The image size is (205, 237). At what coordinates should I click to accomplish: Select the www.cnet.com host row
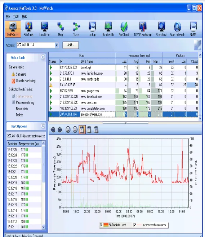(123, 103)
